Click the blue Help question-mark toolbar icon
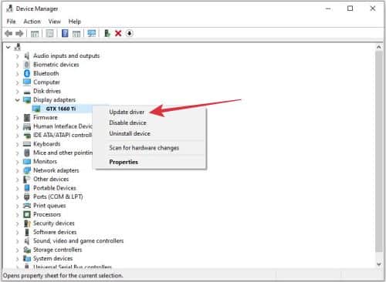This screenshot has height=282, width=386. pyautogui.click(x=65, y=33)
